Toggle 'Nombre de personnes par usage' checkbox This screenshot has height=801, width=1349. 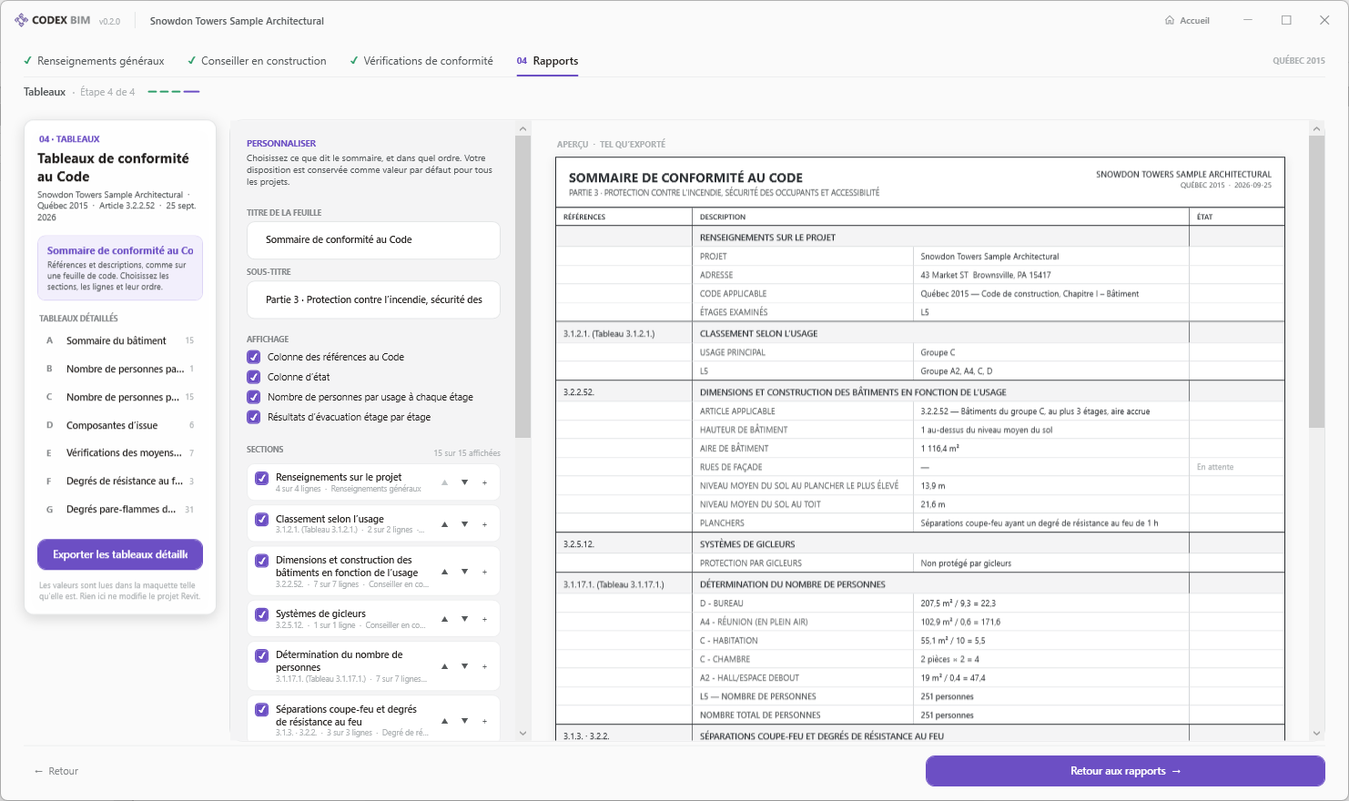254,397
